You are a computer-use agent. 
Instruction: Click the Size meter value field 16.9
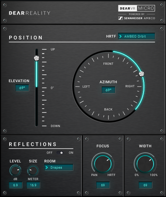click(33, 185)
